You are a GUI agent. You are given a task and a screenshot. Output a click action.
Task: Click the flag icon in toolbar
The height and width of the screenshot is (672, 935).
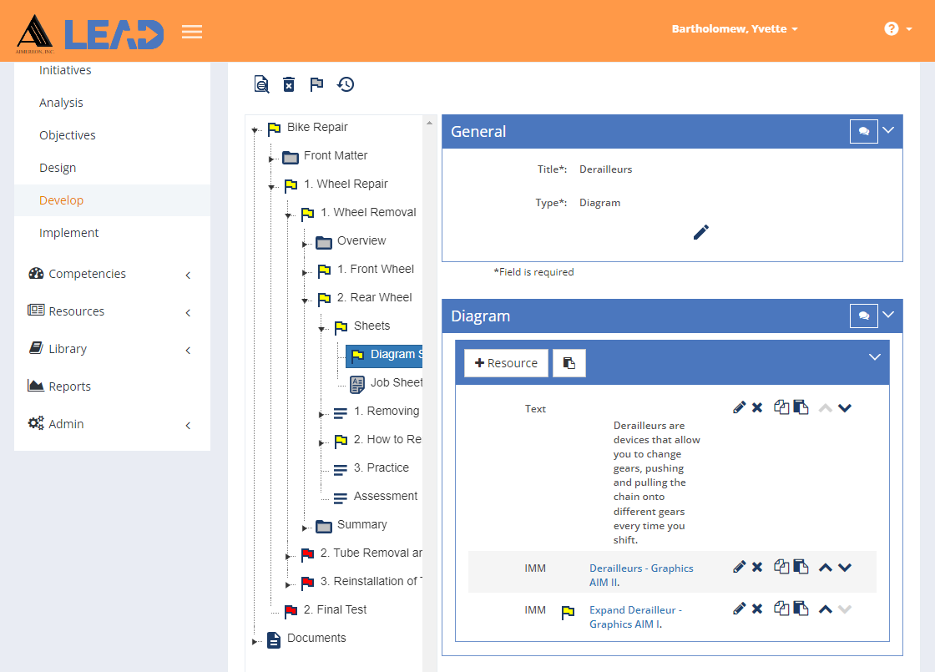(316, 84)
